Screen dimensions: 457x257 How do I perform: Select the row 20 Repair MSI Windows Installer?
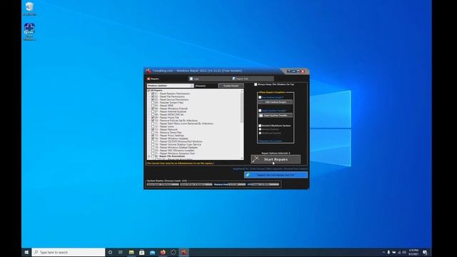(x=174, y=151)
